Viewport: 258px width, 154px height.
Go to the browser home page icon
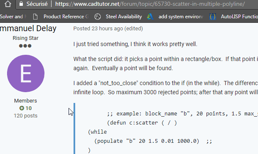pos(8,4)
